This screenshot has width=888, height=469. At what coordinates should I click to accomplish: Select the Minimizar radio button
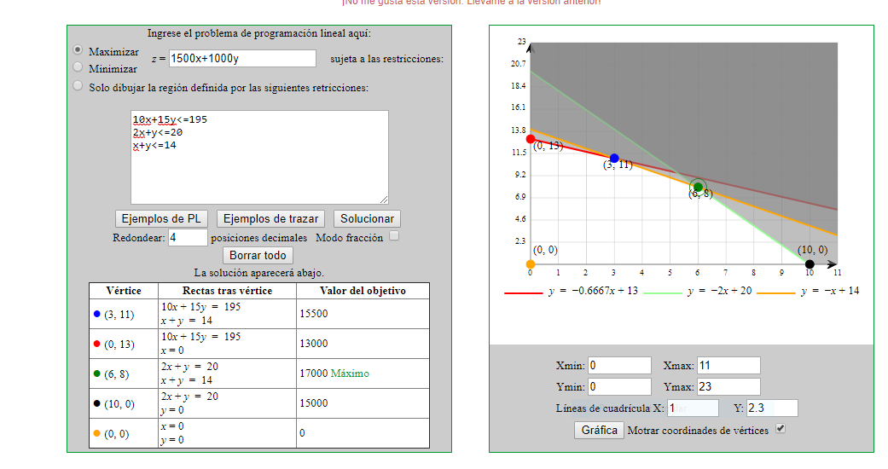(x=78, y=67)
